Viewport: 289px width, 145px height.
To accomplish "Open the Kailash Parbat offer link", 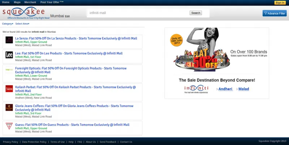I will [x=76, y=89].
